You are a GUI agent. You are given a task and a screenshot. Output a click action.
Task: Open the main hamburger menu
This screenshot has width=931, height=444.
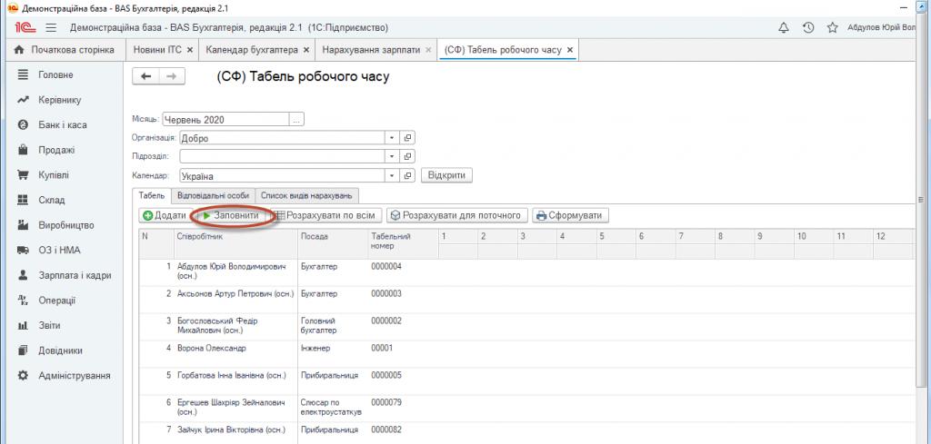point(51,28)
